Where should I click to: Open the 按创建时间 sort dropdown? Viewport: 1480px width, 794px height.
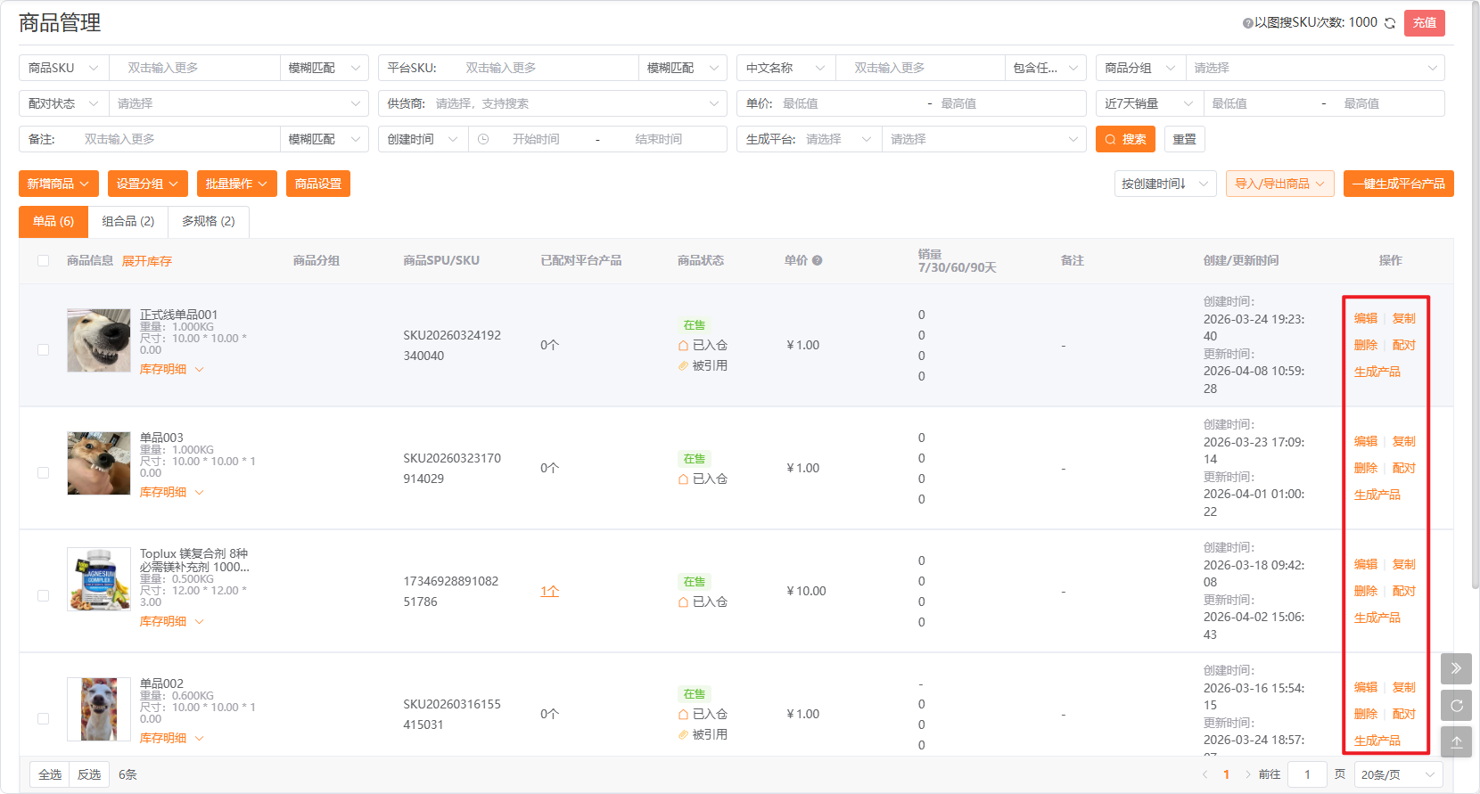[1165, 184]
